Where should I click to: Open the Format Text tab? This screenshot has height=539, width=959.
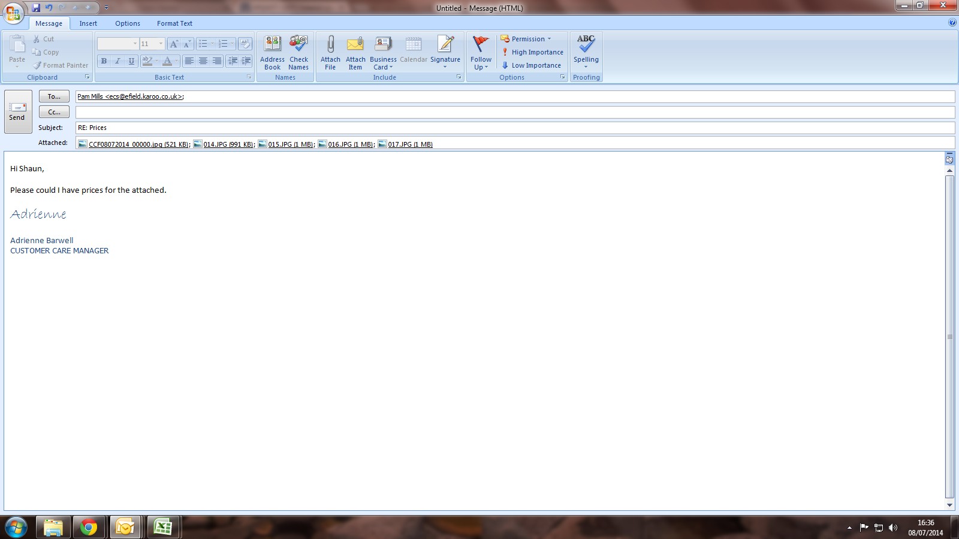click(x=174, y=23)
